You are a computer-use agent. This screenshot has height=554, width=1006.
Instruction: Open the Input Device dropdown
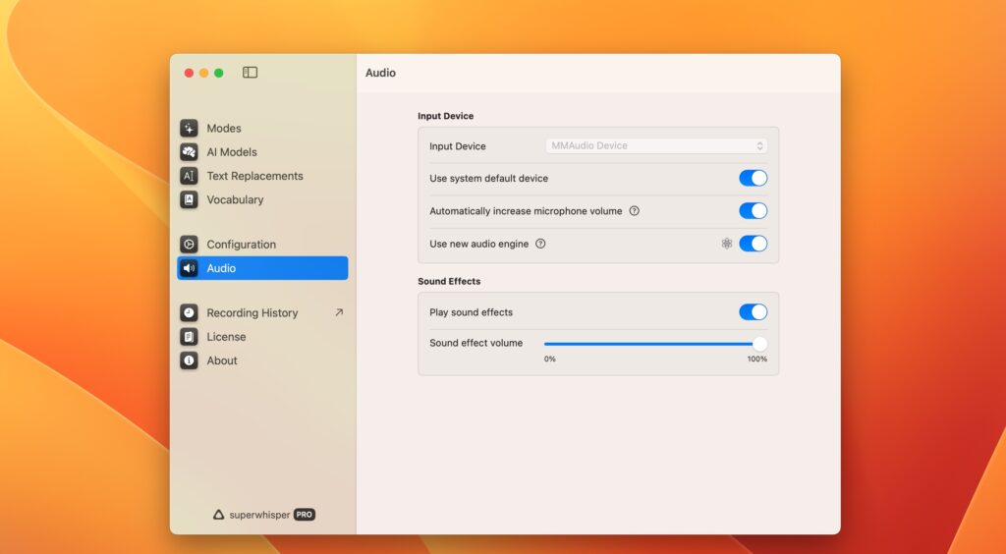point(655,145)
